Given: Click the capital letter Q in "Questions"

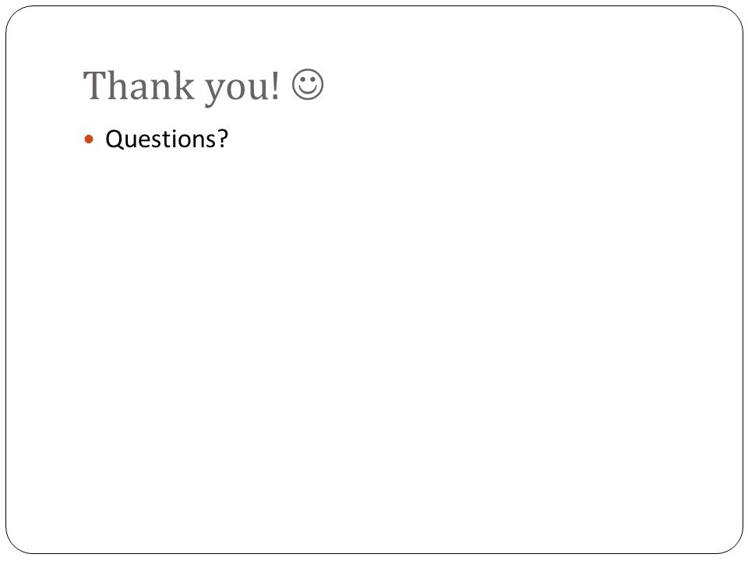Looking at the screenshot, I should (x=115, y=139).
